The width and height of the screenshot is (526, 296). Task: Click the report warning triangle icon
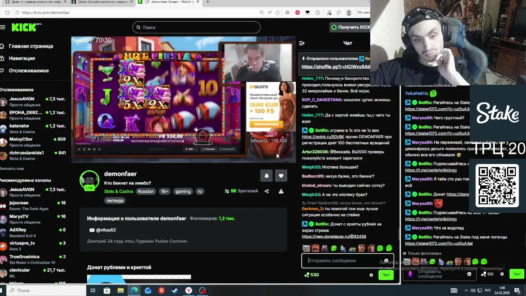tap(281, 191)
